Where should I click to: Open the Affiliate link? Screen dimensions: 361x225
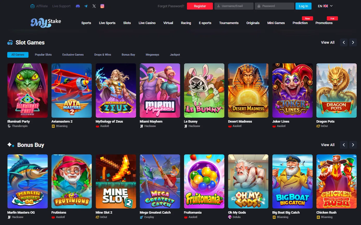click(x=39, y=6)
